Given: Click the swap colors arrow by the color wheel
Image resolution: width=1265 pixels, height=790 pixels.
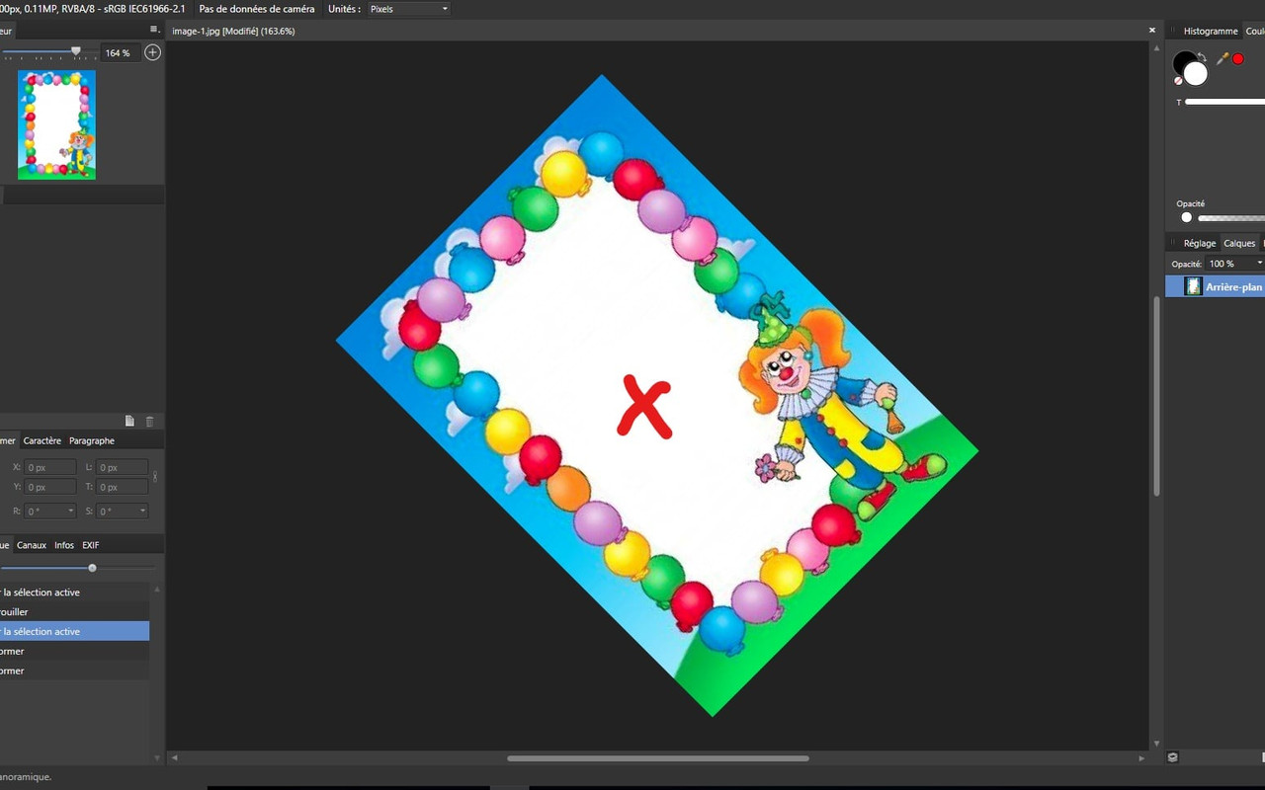Looking at the screenshot, I should click(1202, 57).
